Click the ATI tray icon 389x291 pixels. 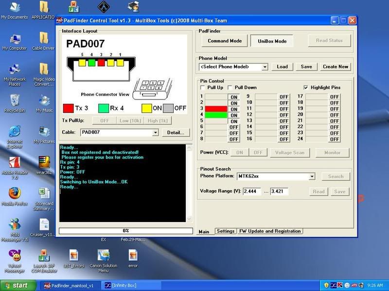coord(354,286)
